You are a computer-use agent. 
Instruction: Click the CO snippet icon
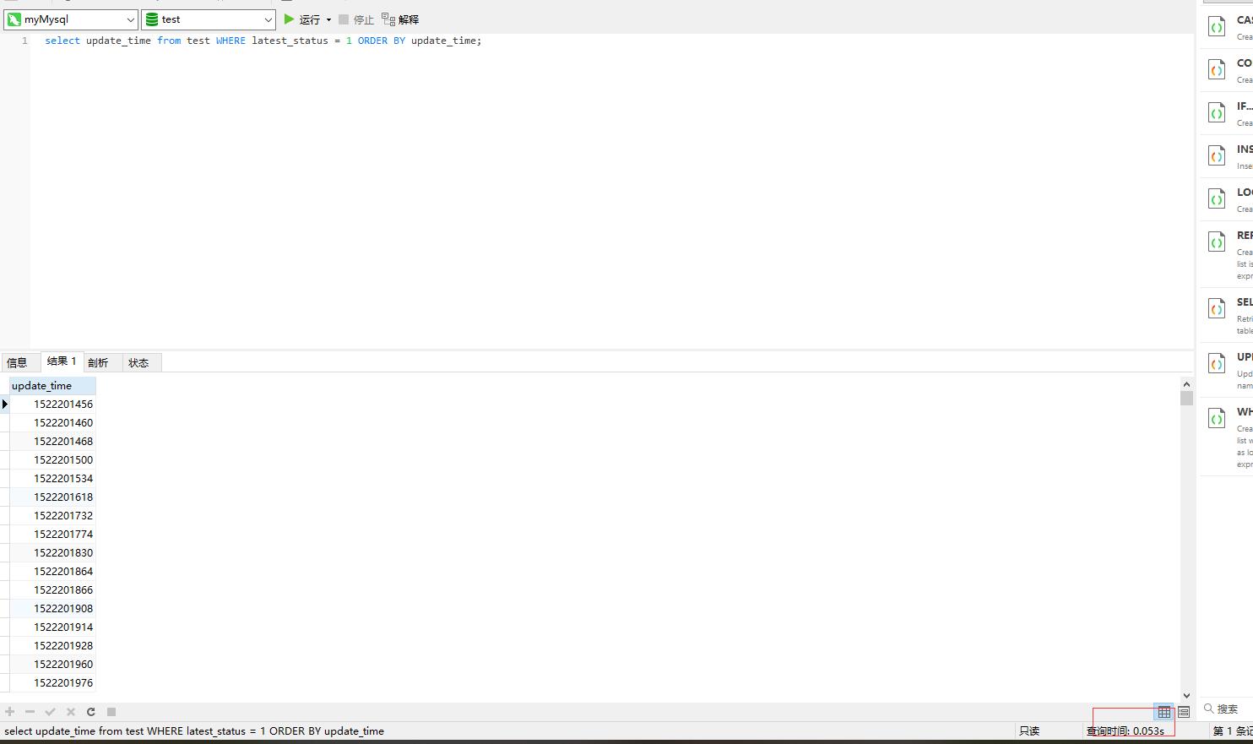[1217, 70]
